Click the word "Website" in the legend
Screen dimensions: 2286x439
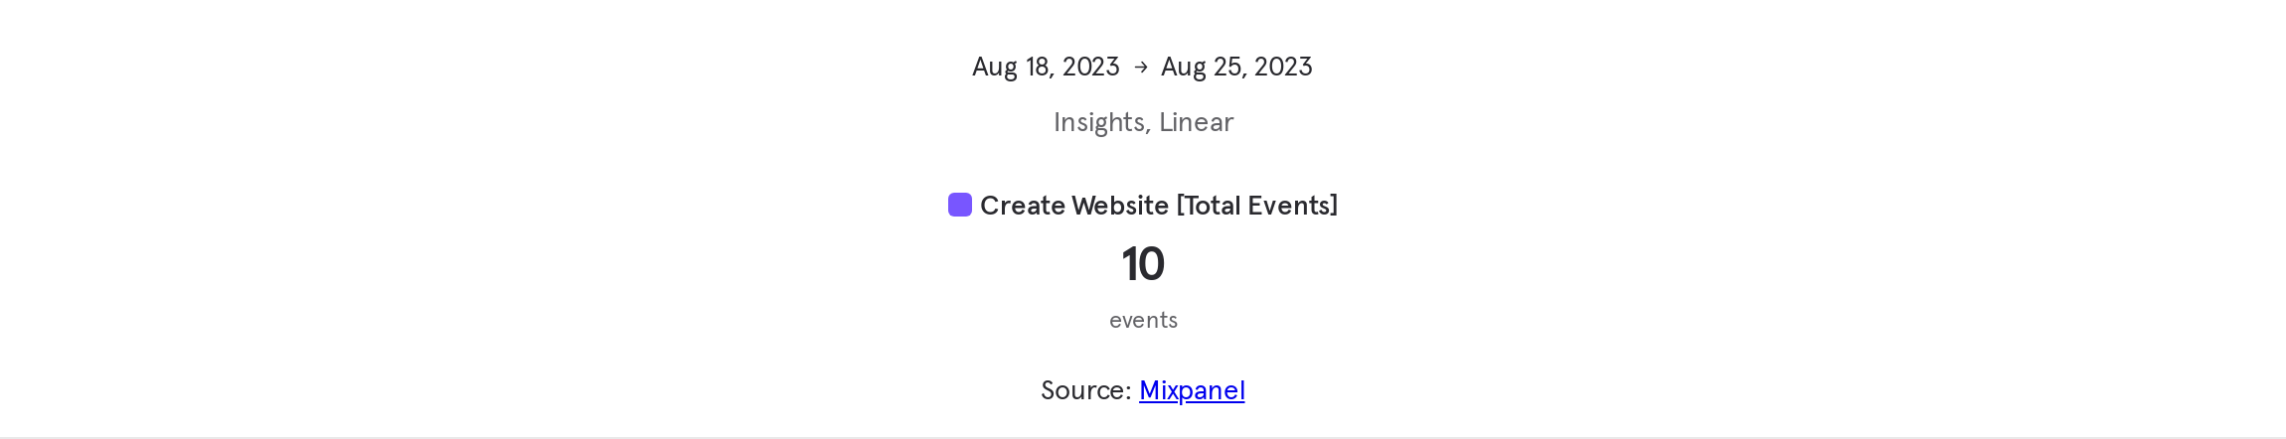tap(1119, 206)
